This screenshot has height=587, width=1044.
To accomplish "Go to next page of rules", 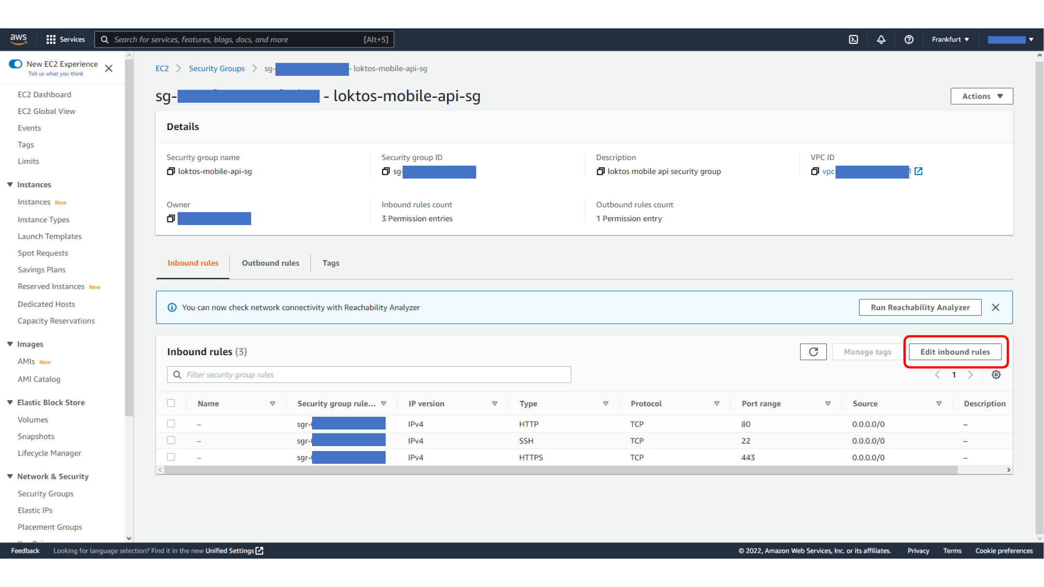I will tap(970, 375).
